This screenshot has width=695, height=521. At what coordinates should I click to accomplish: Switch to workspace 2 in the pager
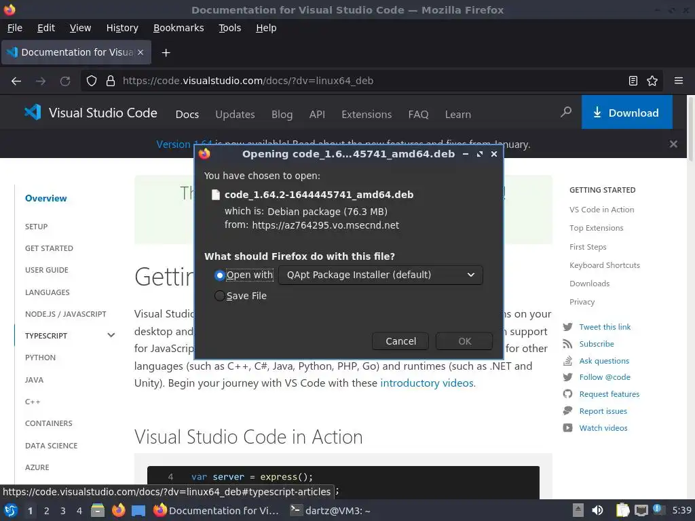tap(47, 511)
